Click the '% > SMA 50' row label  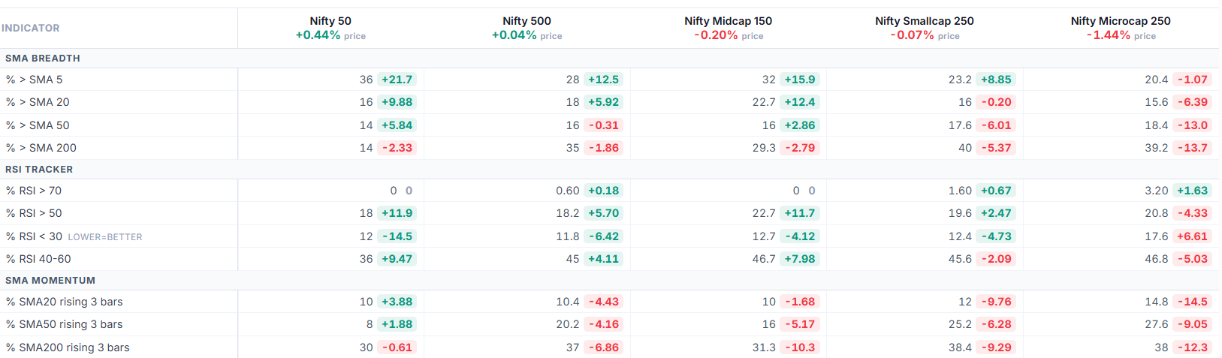tap(38, 125)
